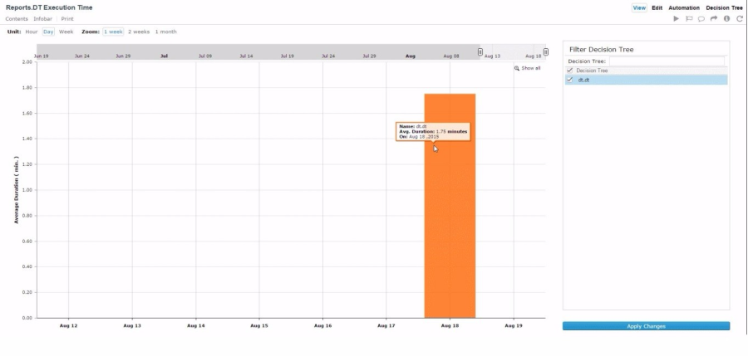
Task: Open comments via speech bubble icon
Action: (701, 18)
